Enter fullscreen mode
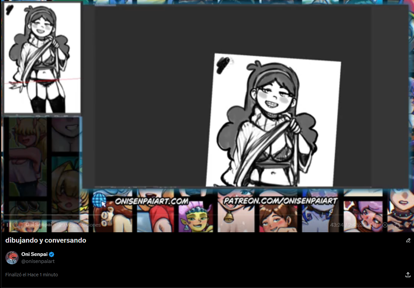 [409, 225]
